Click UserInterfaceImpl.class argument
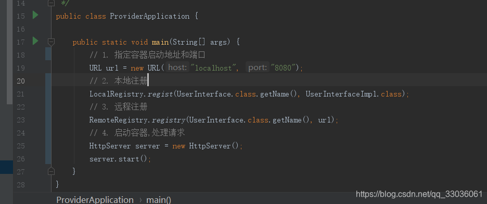The width and height of the screenshot is (487, 204). coord(354,94)
